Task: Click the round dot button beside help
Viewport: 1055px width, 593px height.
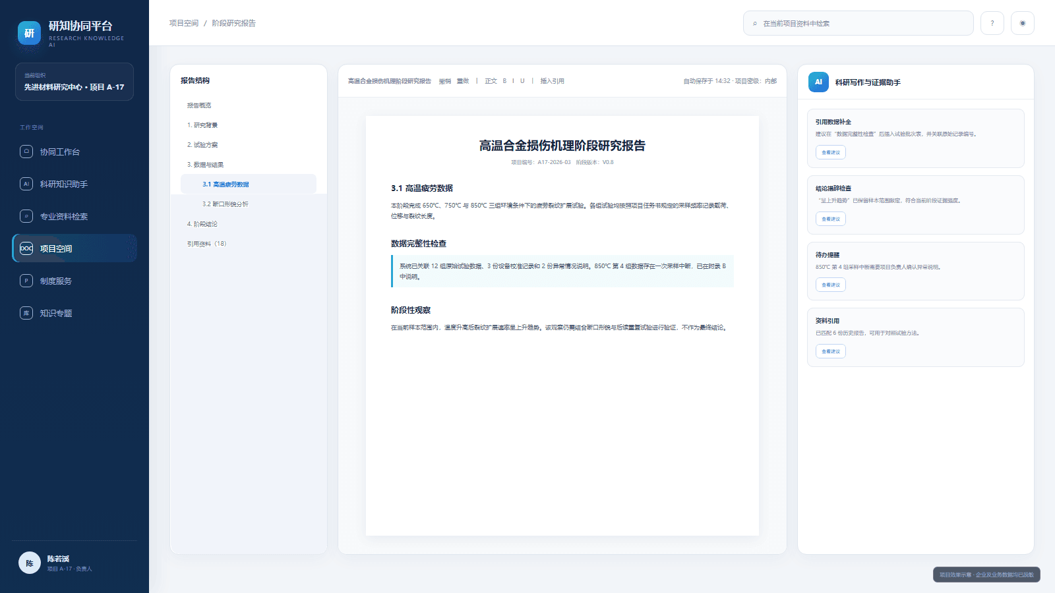Action: tap(1023, 23)
